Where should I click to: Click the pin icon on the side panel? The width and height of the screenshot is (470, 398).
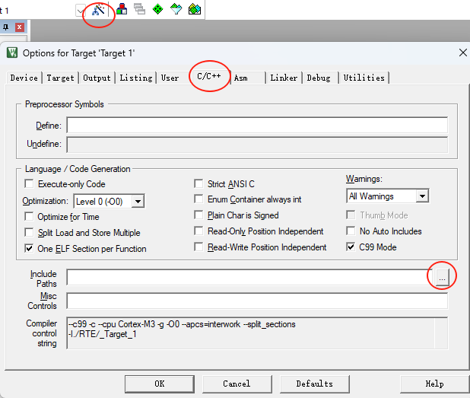pyautogui.click(x=6, y=27)
